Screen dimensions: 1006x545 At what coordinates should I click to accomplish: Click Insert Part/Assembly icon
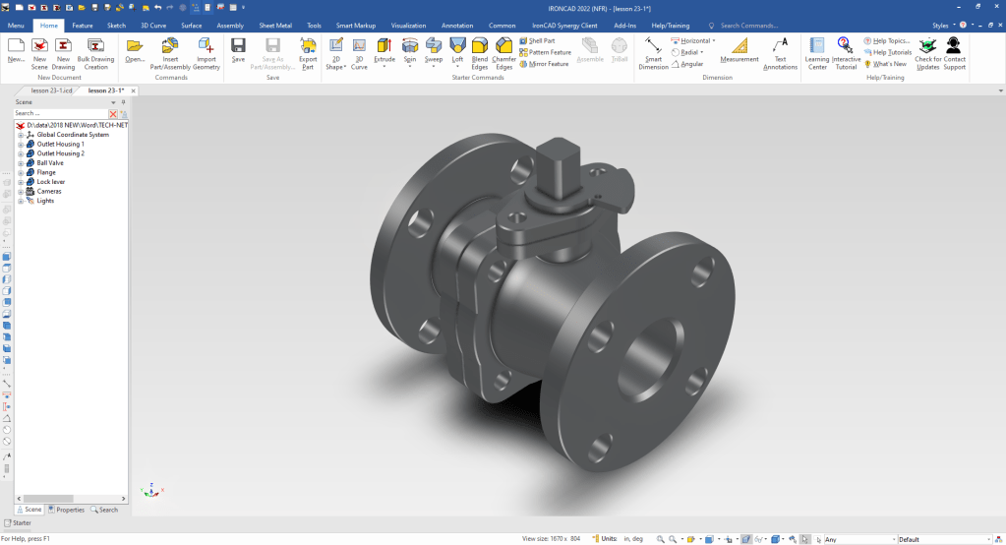click(x=170, y=45)
